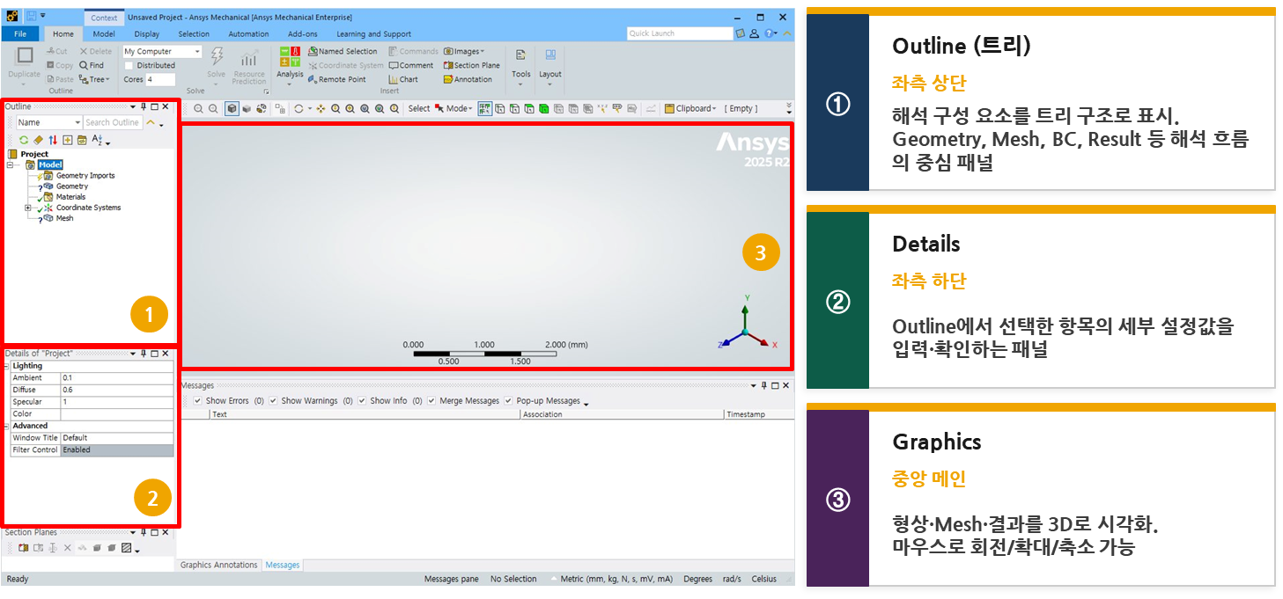Click Messages pane entry in status bar
Screen dimensions: 1283x599
(x=451, y=579)
